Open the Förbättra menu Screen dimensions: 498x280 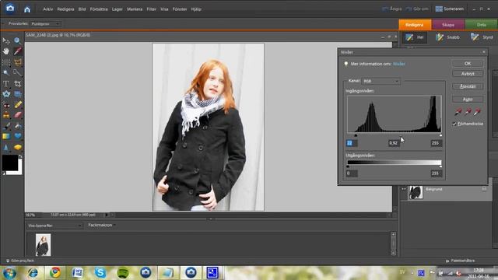click(99, 9)
